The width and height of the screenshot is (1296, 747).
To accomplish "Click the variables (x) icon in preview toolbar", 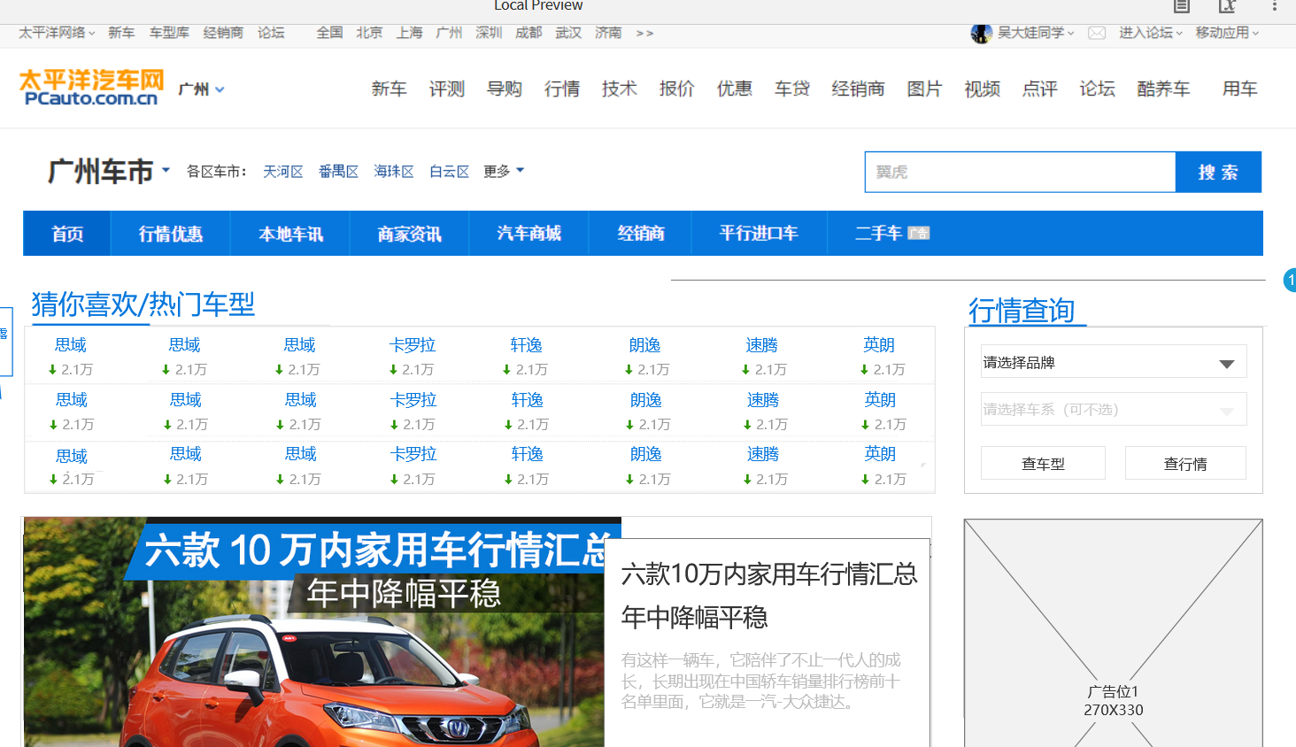I will pos(1227,6).
